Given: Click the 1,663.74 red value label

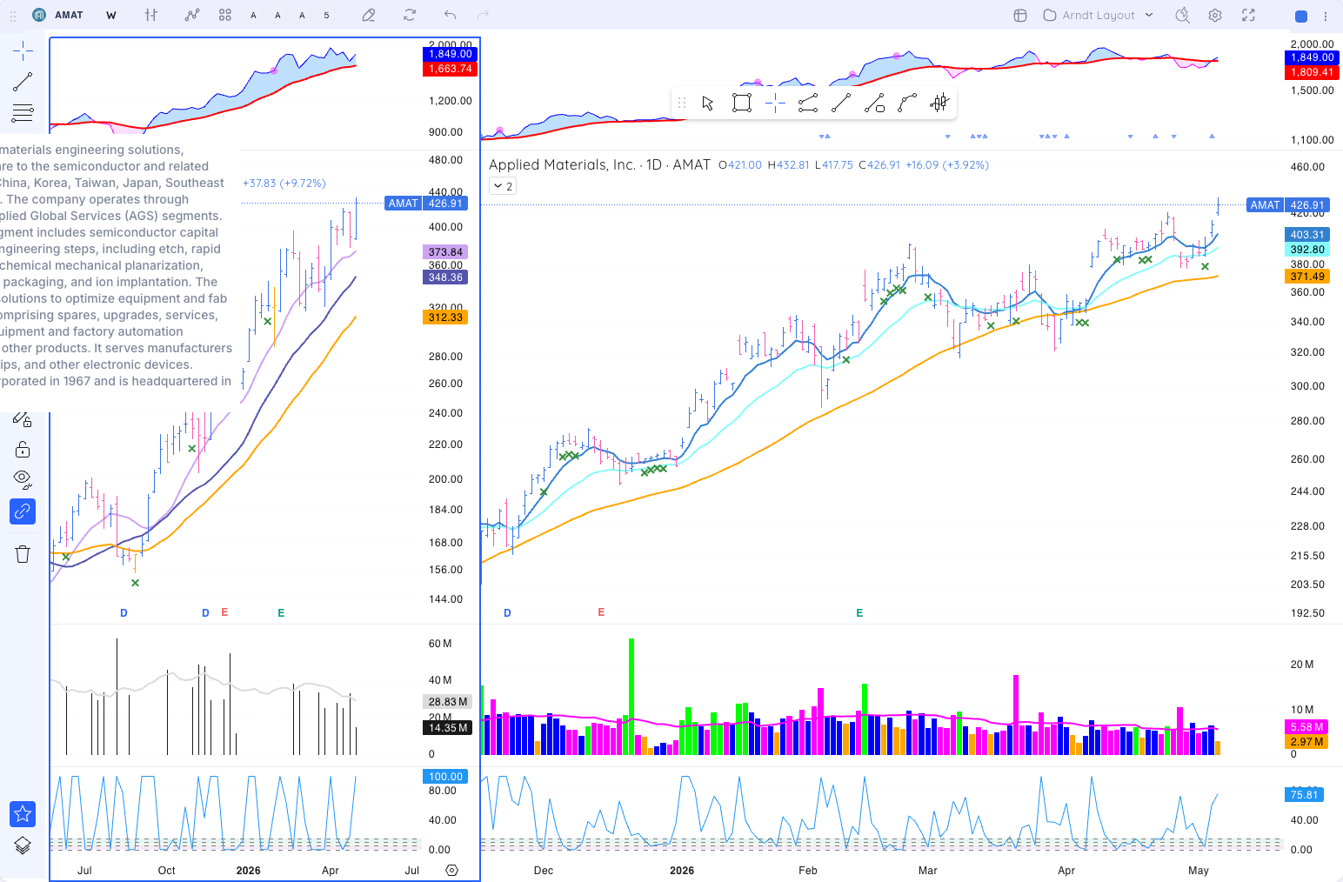Looking at the screenshot, I should [451, 69].
